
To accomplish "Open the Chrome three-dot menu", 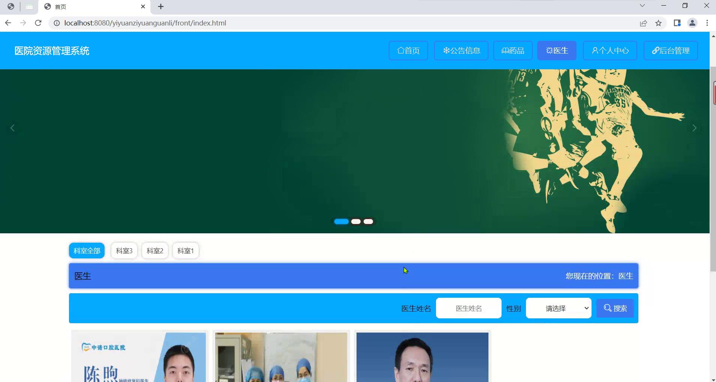I will tap(707, 23).
